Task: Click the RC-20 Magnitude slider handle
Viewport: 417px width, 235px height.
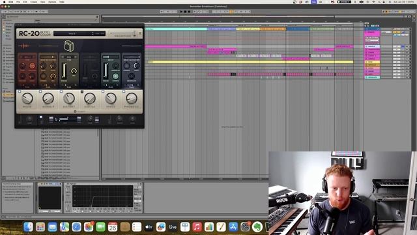Action: (x=135, y=33)
